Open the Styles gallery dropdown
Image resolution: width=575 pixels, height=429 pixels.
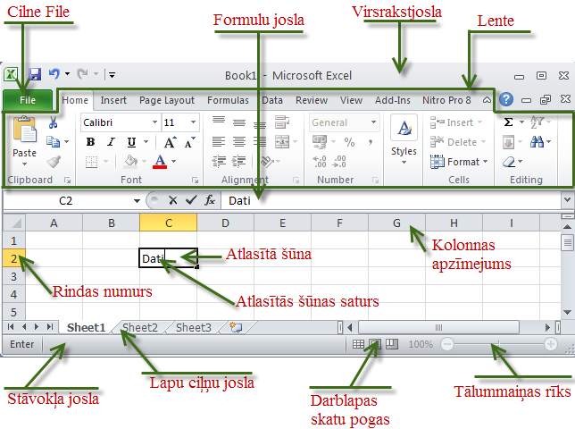pos(404,139)
